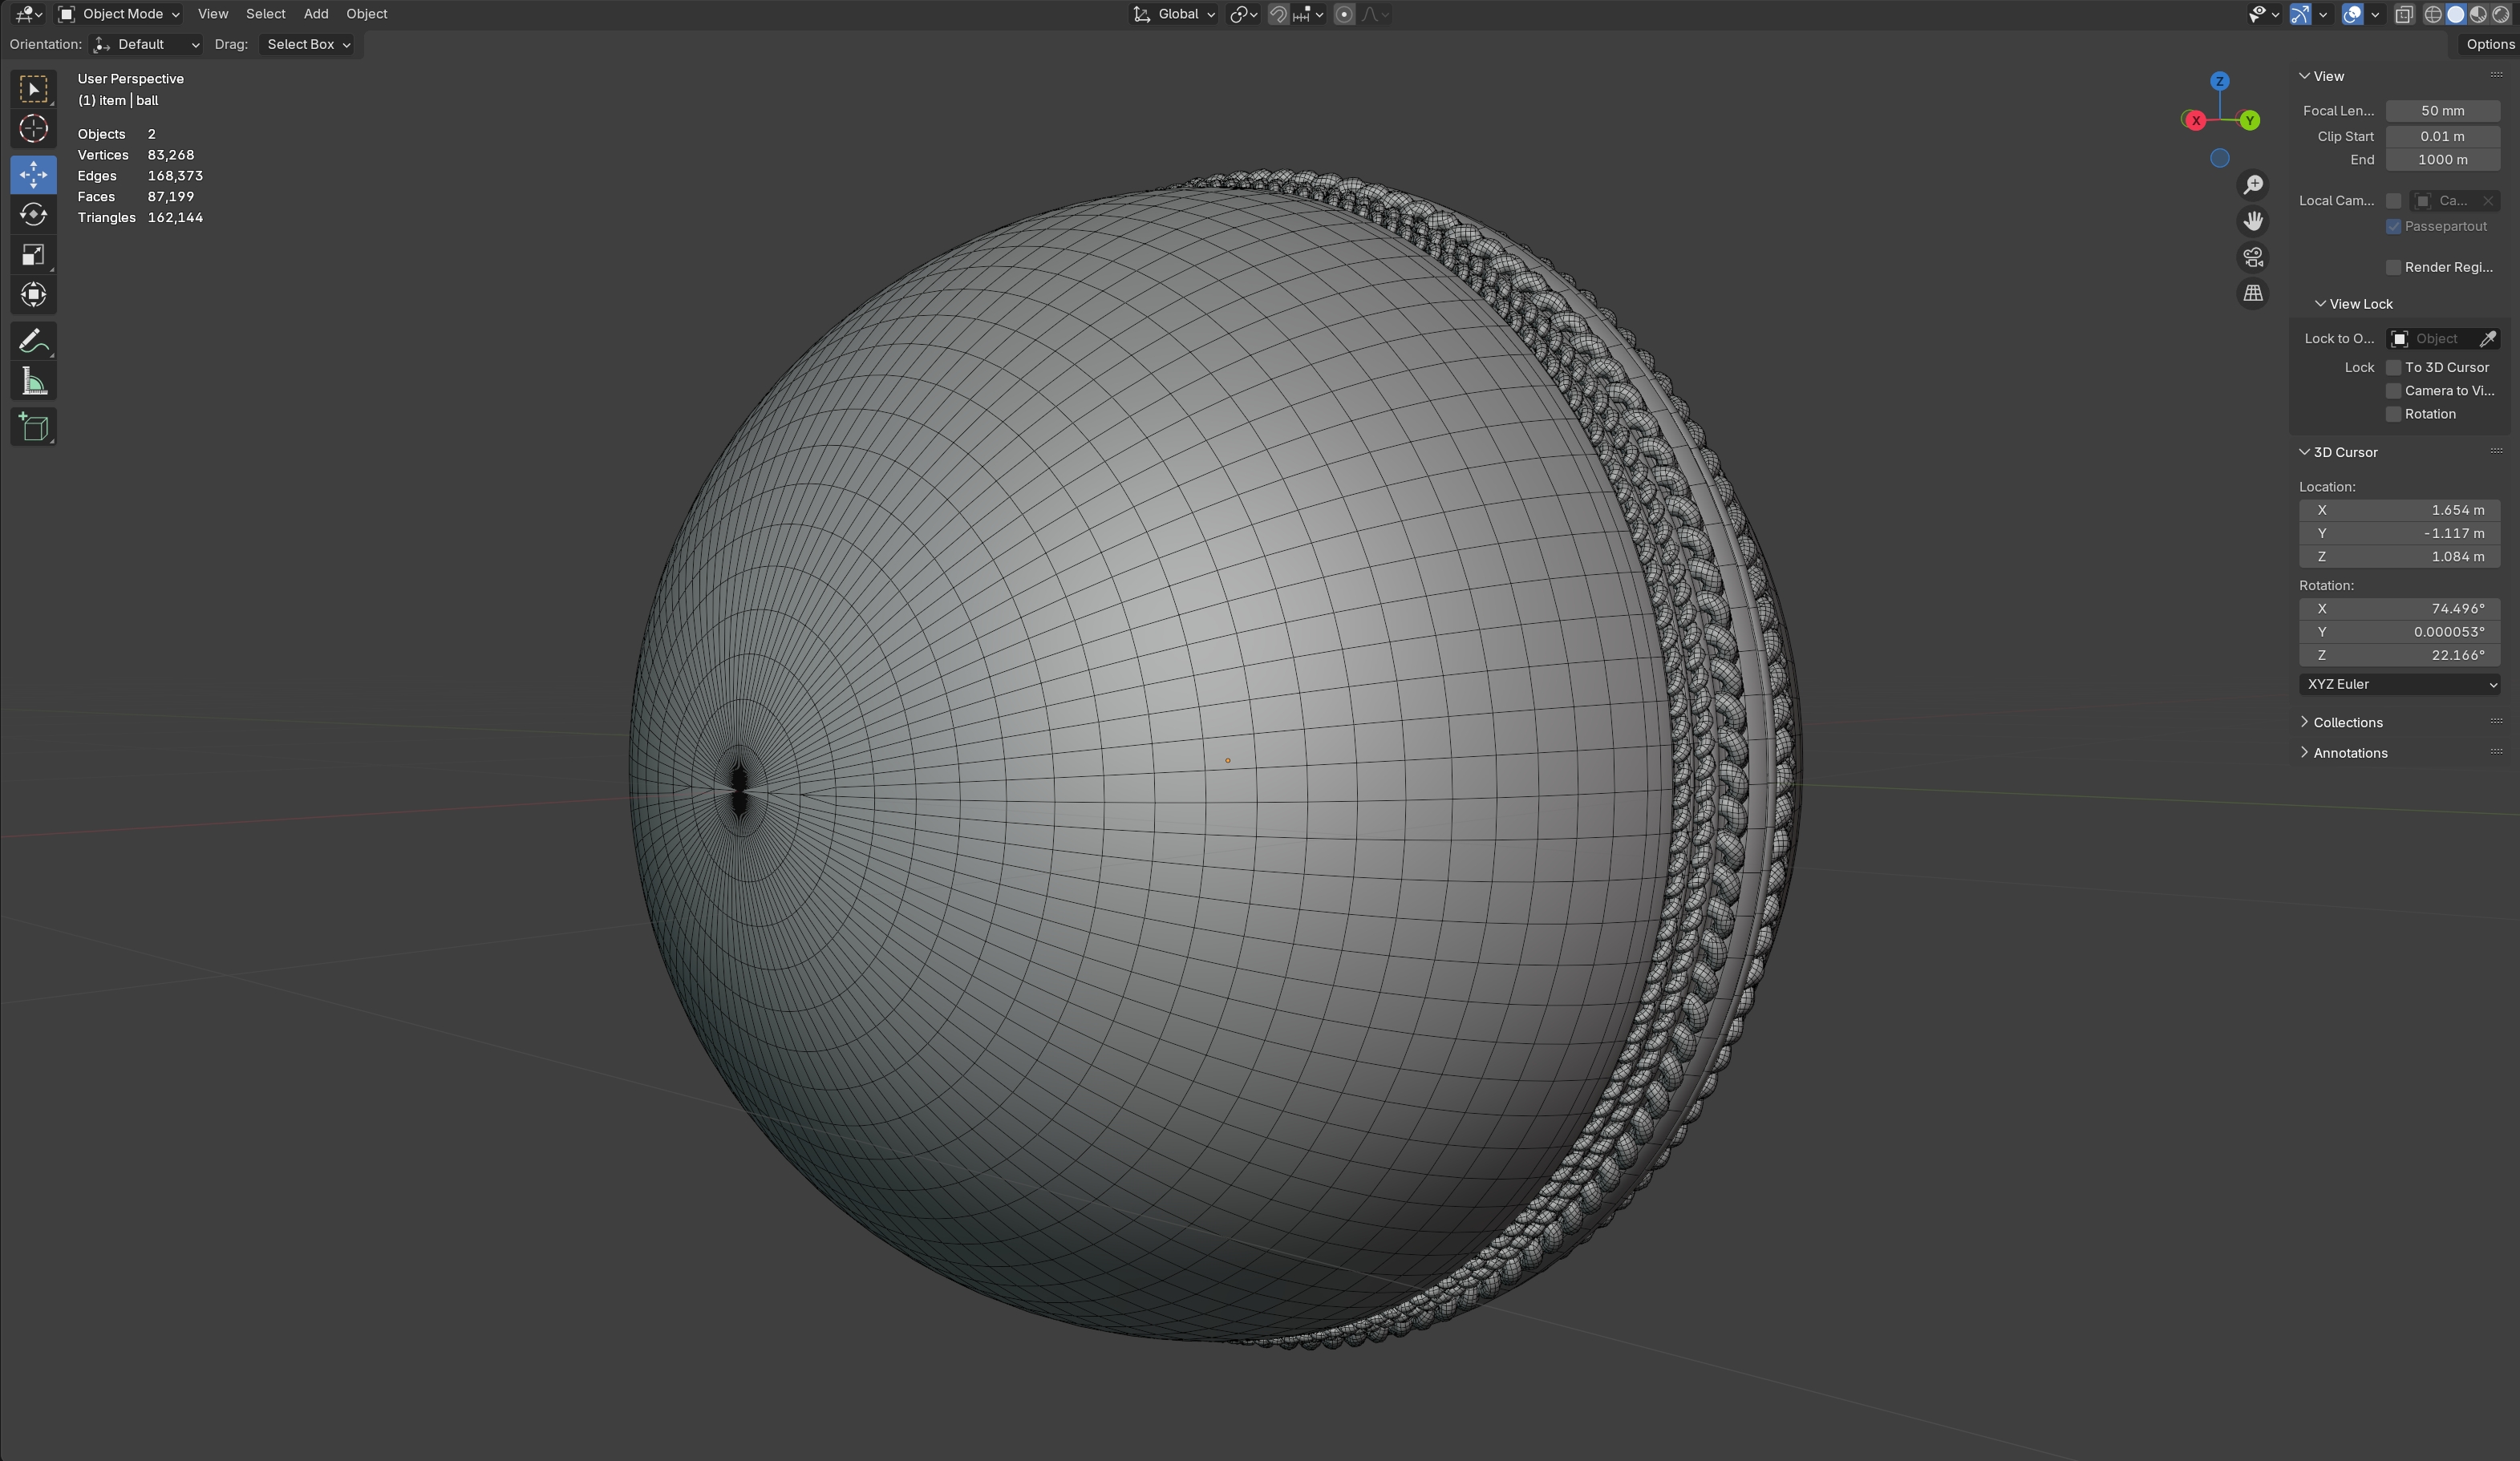
Task: Click the Focal Length 50 mm field
Action: tap(2442, 111)
